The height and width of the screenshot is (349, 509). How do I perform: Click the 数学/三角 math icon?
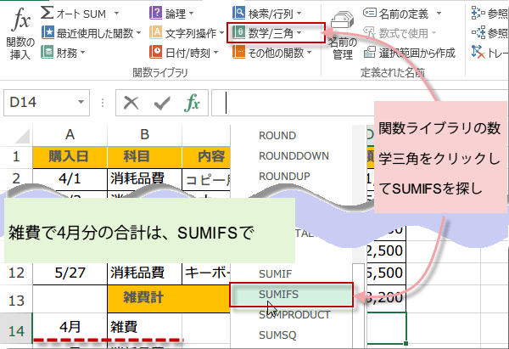coord(238,33)
